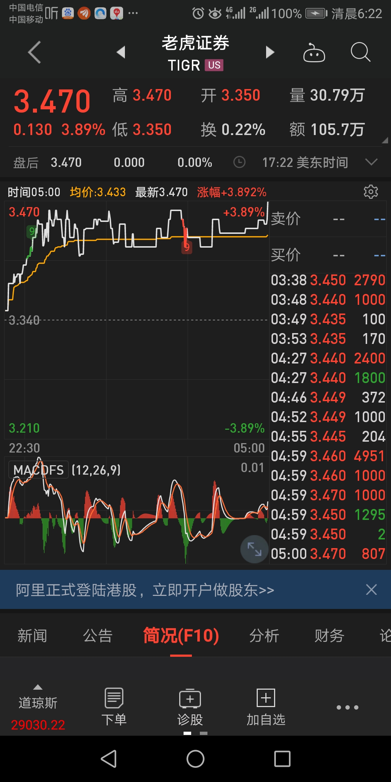Go back using the top-left arrow
Screen dimensions: 391x782
click(x=34, y=52)
